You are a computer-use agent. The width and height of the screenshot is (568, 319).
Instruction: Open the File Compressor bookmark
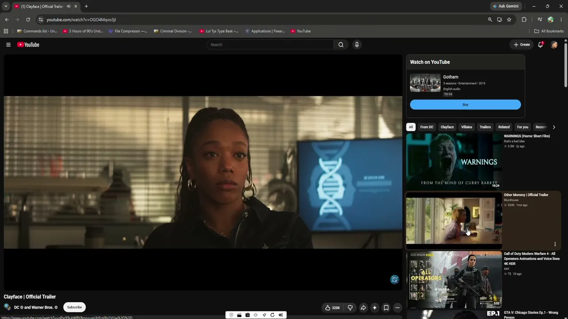(x=128, y=31)
